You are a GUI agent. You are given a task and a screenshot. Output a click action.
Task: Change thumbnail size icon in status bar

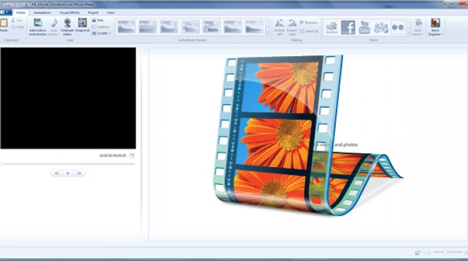pyautogui.click(x=418, y=253)
